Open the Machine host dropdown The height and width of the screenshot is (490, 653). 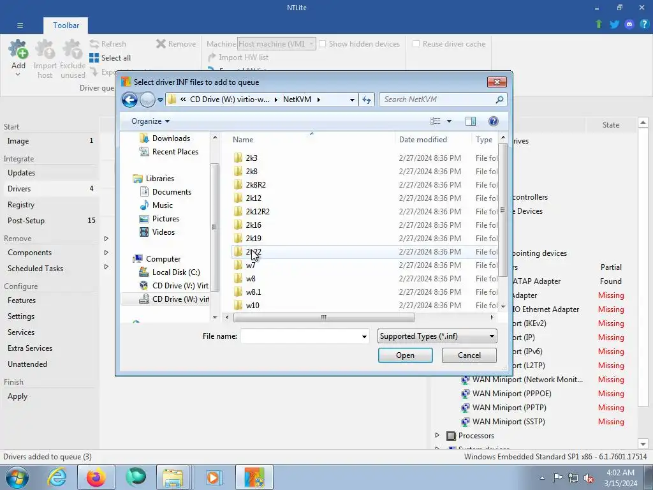click(x=277, y=44)
